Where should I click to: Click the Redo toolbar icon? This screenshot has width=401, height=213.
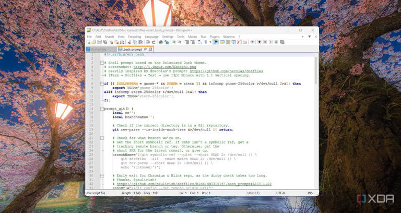click(153, 42)
